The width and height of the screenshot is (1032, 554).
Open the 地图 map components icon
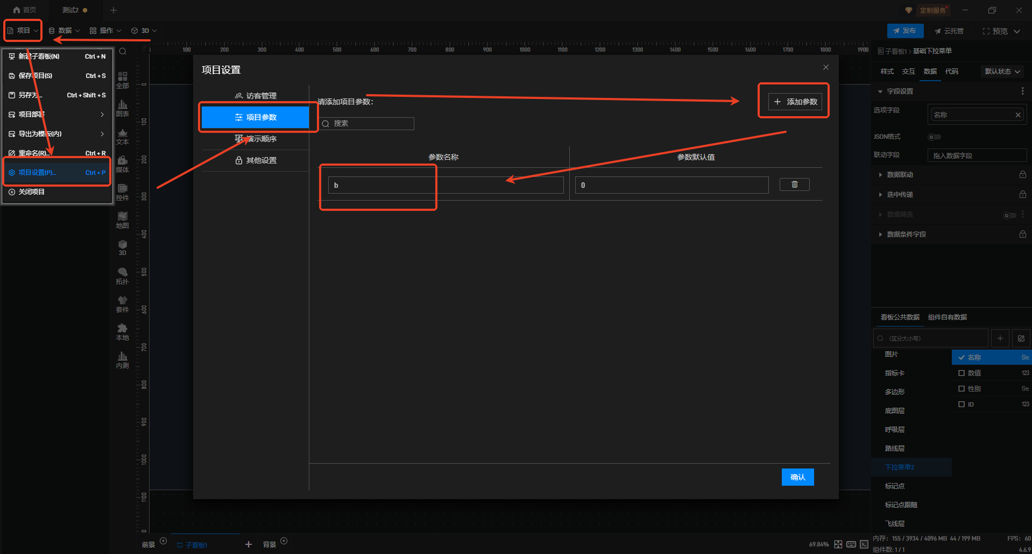(123, 220)
